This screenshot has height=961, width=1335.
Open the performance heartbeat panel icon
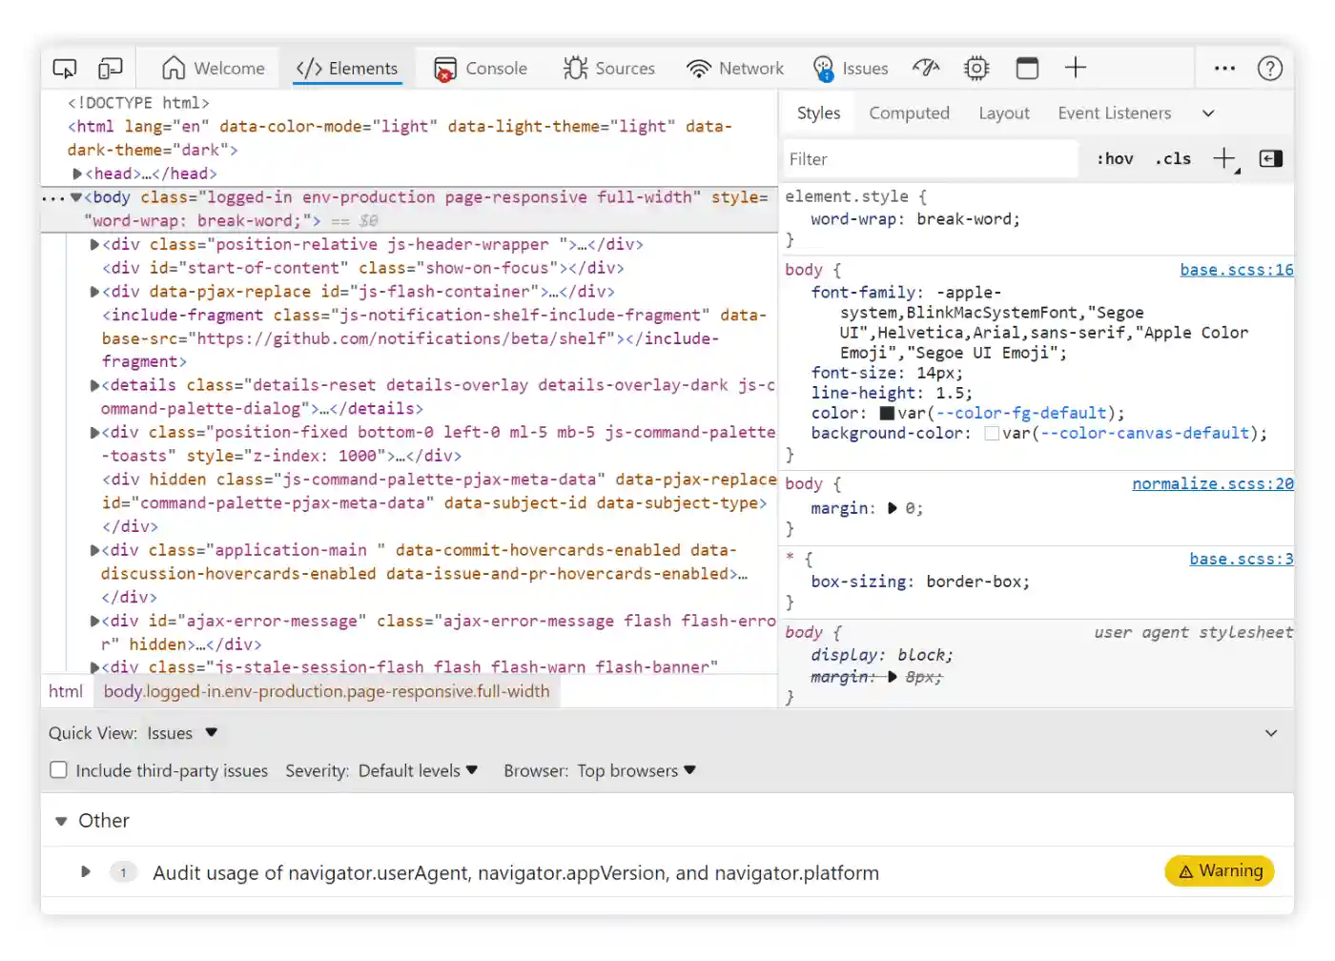coord(926,68)
